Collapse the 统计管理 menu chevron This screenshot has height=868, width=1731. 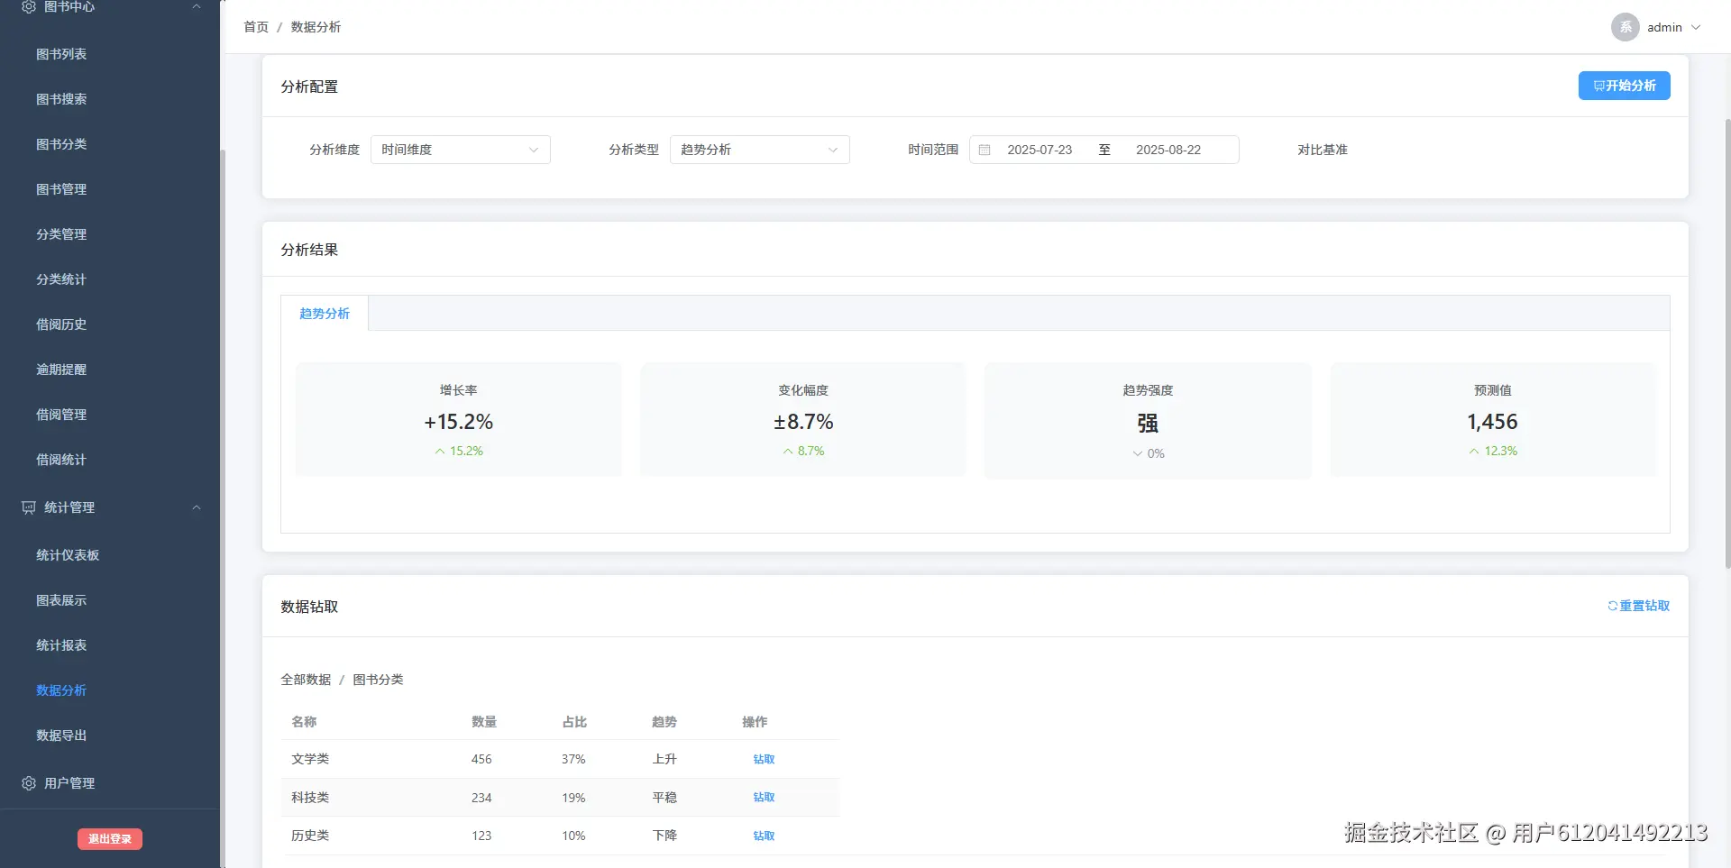197,507
